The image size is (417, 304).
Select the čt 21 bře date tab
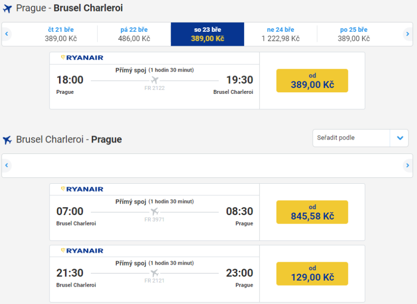(x=62, y=34)
